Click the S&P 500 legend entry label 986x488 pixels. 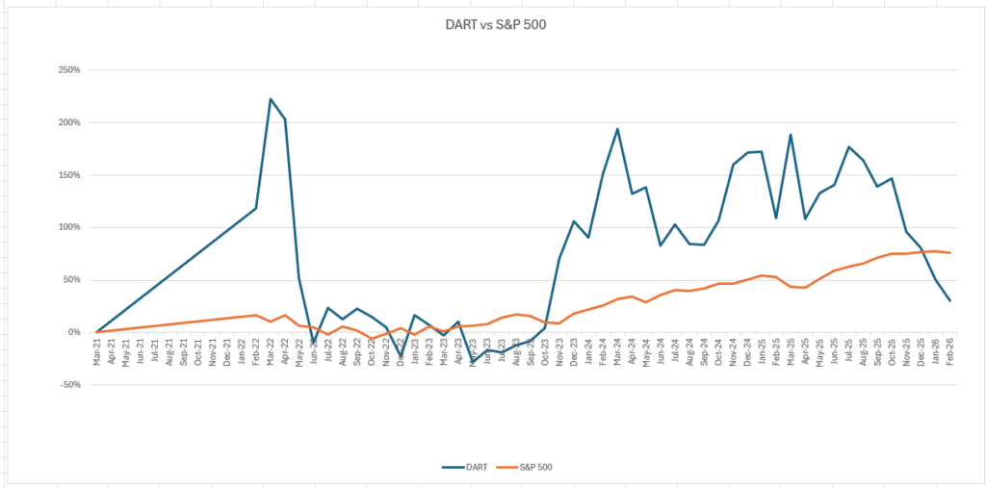point(536,467)
